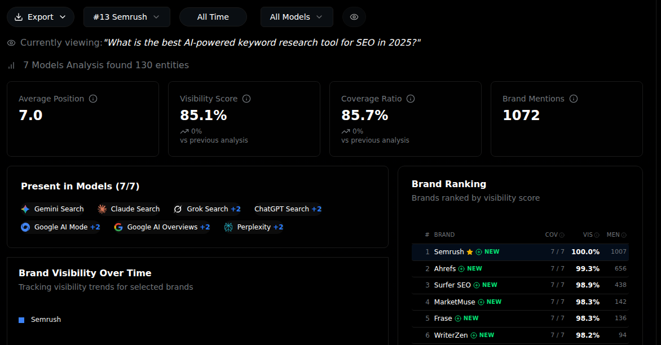Click 656 mentions value in Ahrefs row
This screenshot has width=661, height=345.
(x=620, y=269)
